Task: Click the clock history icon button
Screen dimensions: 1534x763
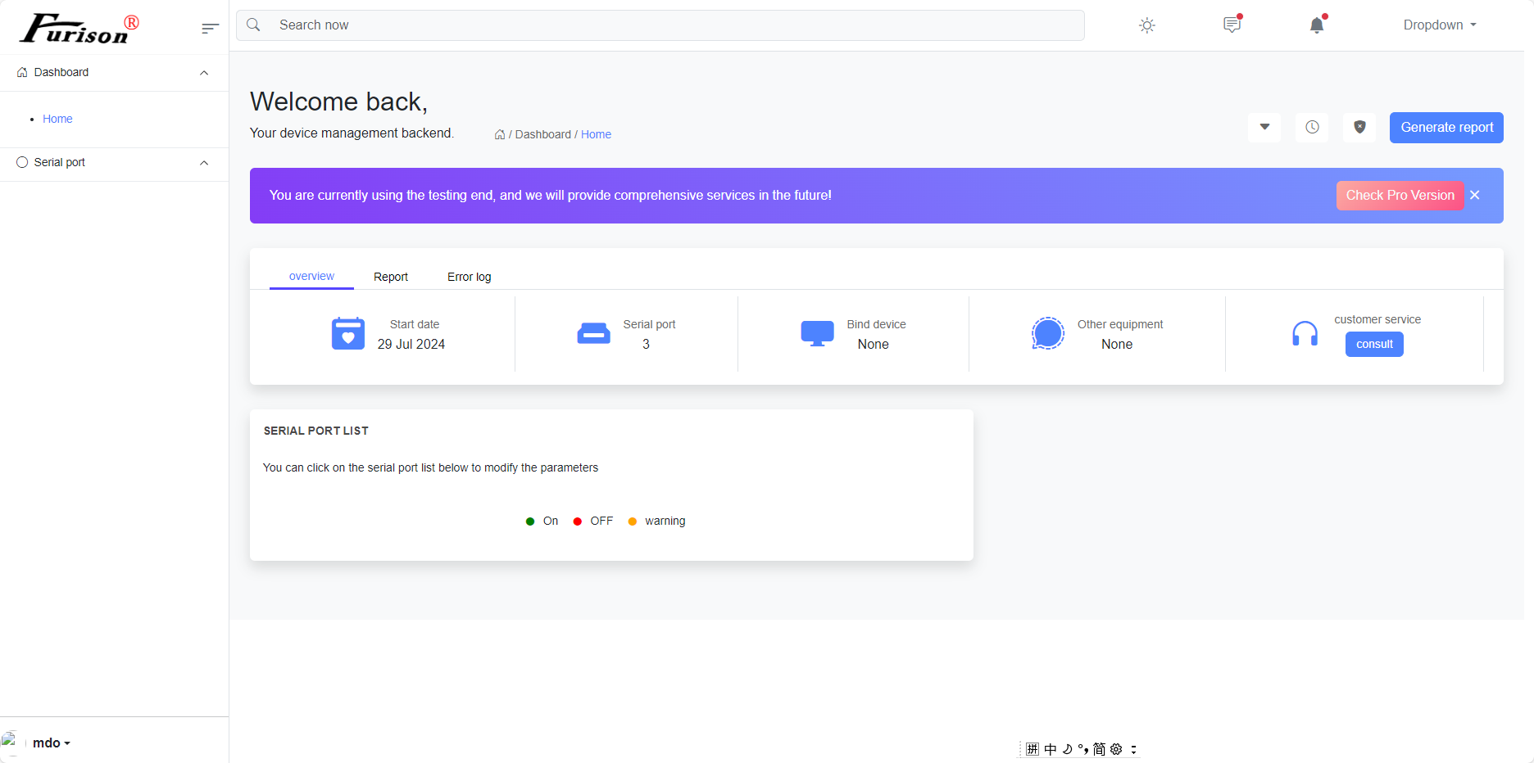Action: coord(1312,127)
